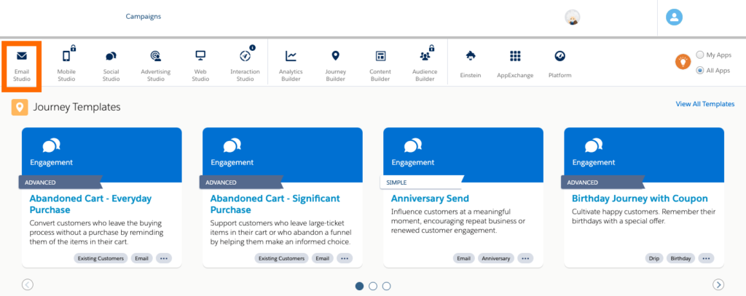Open Advertising Studio
The height and width of the screenshot is (296, 746).
pos(155,64)
